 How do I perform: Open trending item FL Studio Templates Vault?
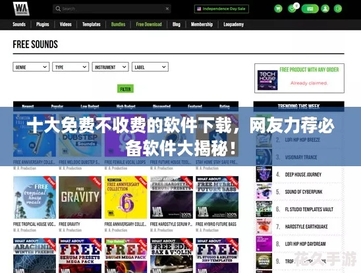pyautogui.click(x=309, y=209)
